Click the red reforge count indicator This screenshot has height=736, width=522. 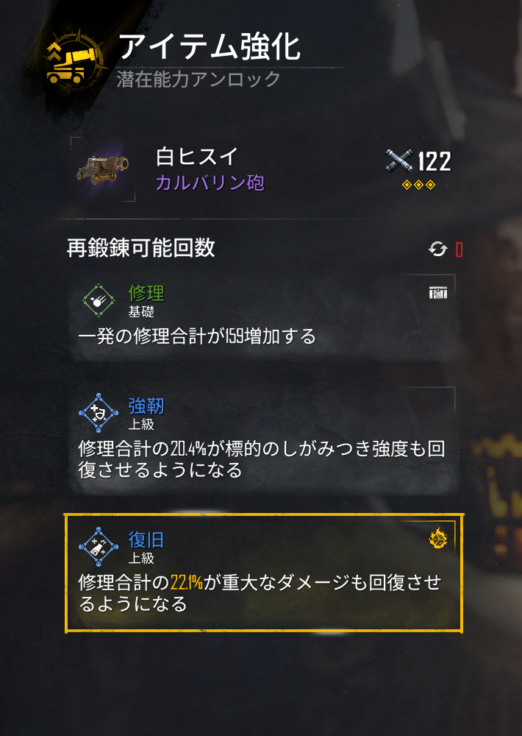460,250
